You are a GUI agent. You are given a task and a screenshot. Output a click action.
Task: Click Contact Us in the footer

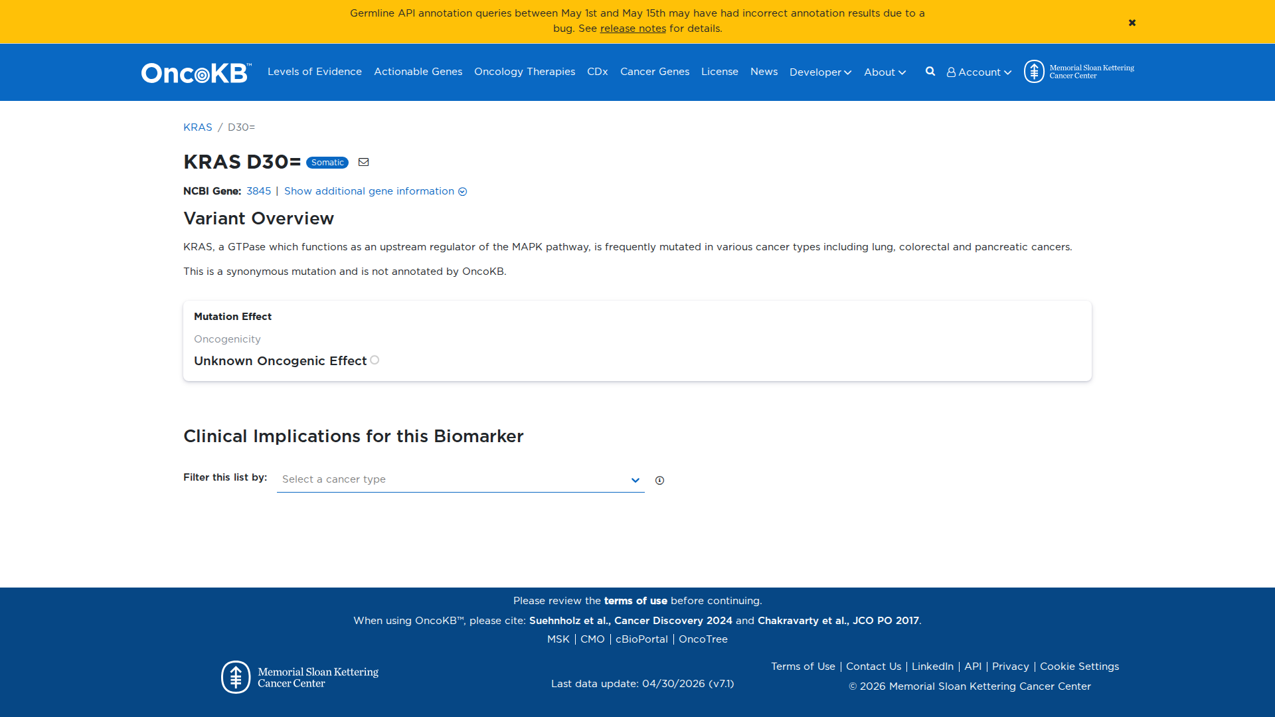[873, 667]
